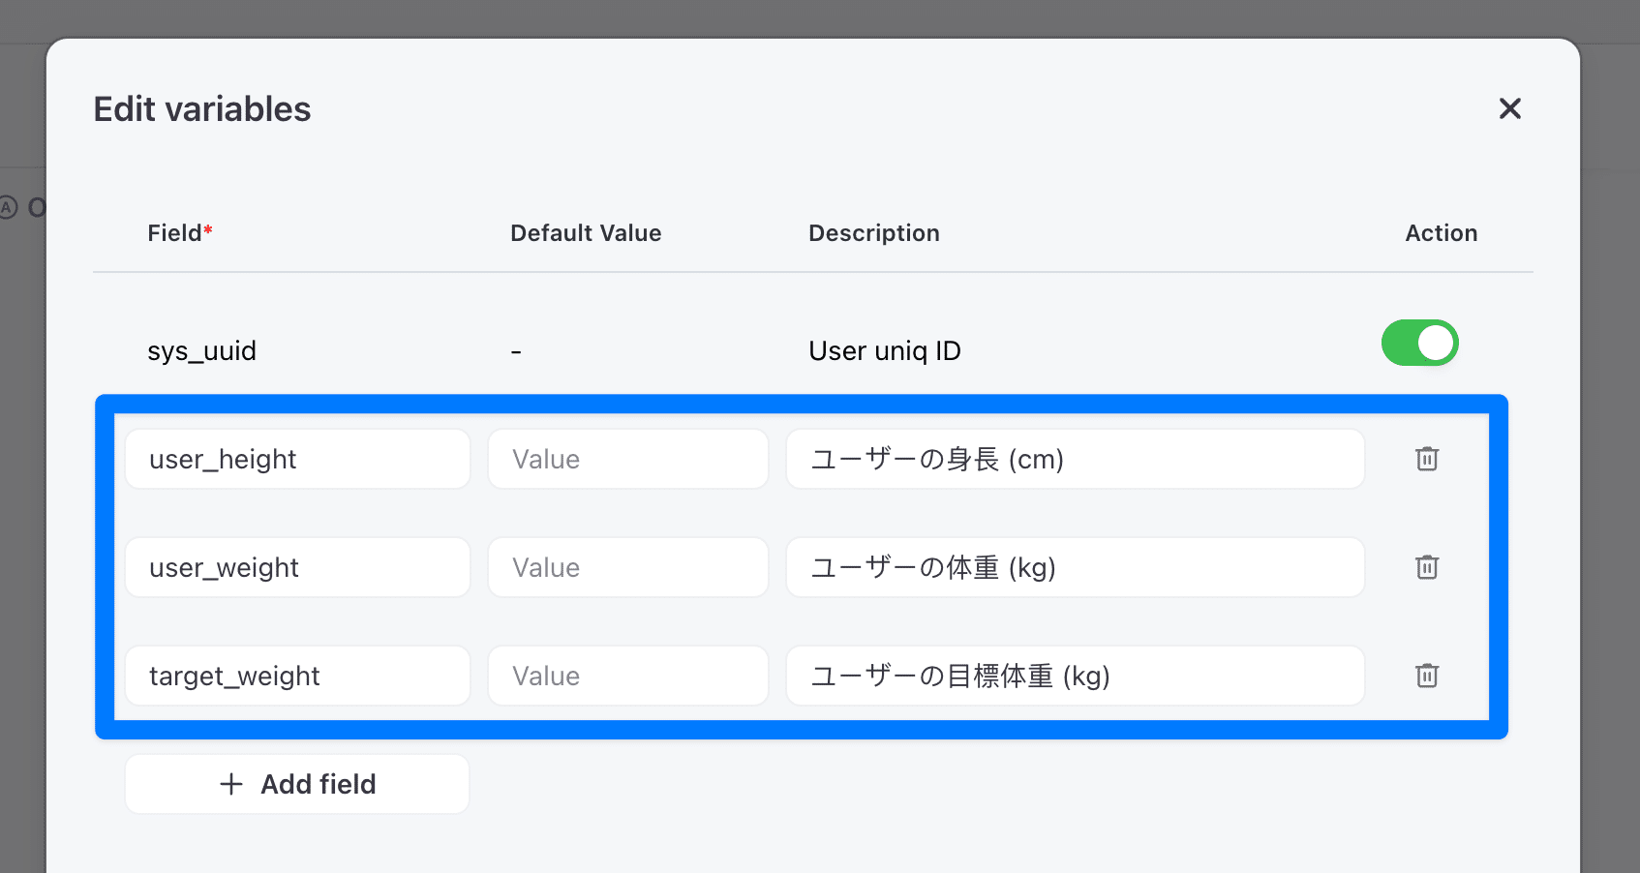Click the Description column header
The height and width of the screenshot is (873, 1640).
(x=873, y=233)
